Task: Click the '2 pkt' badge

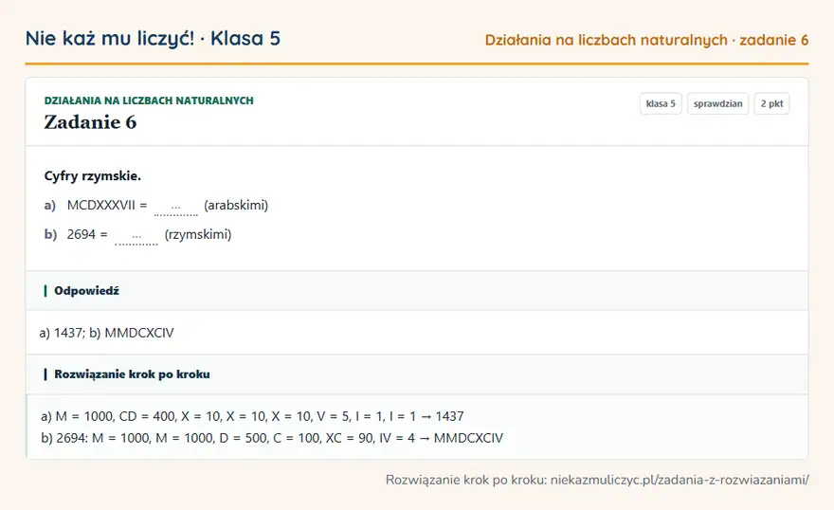Action: 771,103
